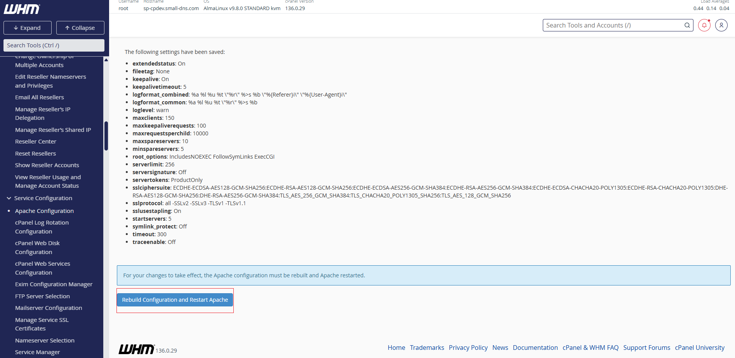Open the notifications bell icon
735x358 pixels.
(704, 25)
